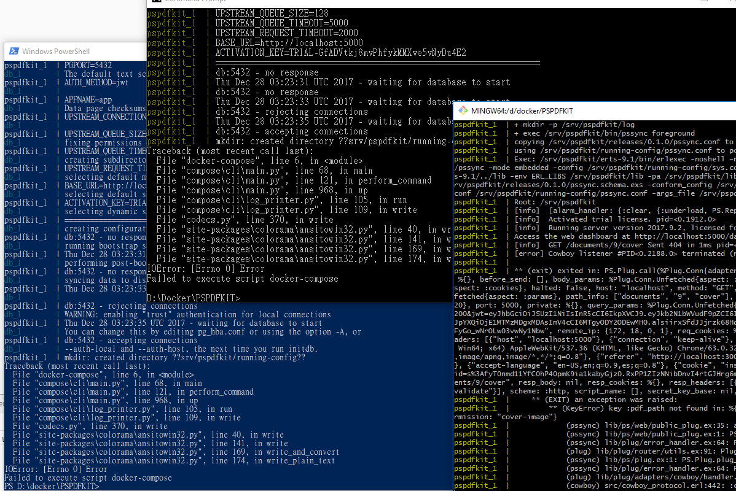Click 'UPSTREAM_REQUEST_TIMEOUT=2000' in Command Prompt

[286, 33]
